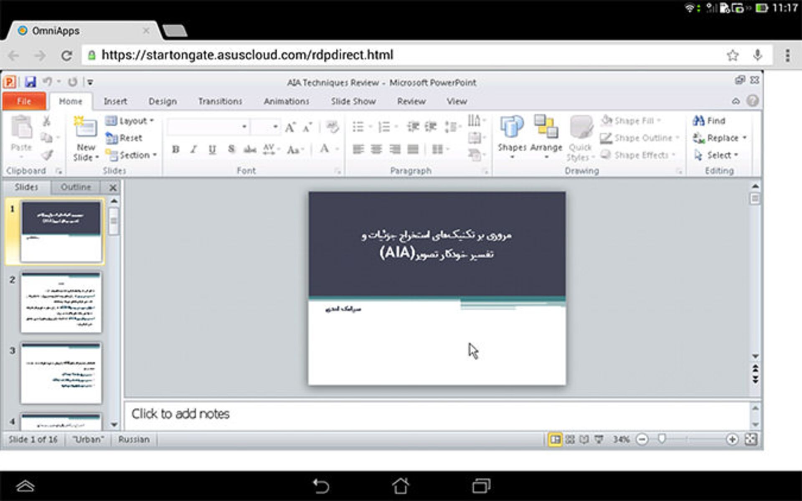Switch to Slide Sorter view icon
Viewport: 802px width, 501px height.
(x=570, y=439)
